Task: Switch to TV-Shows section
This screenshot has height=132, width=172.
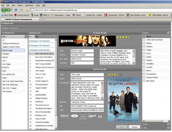Action: 13,28
